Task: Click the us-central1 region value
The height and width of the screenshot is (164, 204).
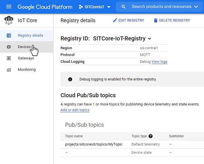Action: click(149, 48)
